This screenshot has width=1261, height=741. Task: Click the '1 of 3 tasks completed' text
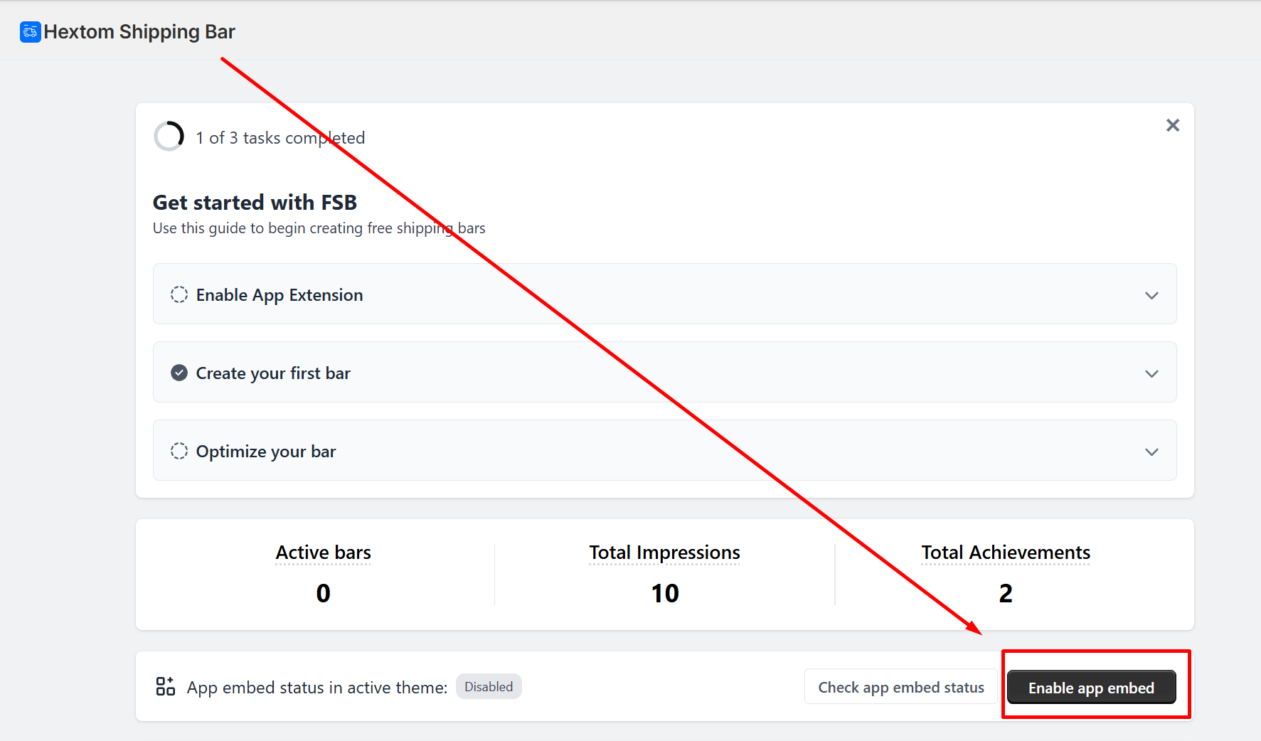pos(280,137)
